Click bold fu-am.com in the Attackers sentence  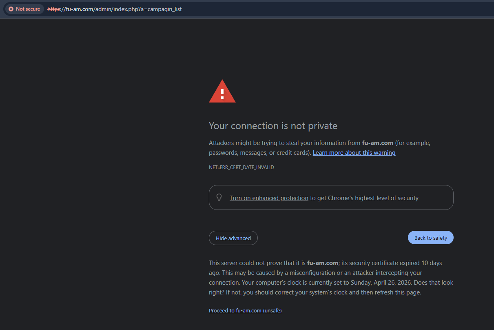377,143
